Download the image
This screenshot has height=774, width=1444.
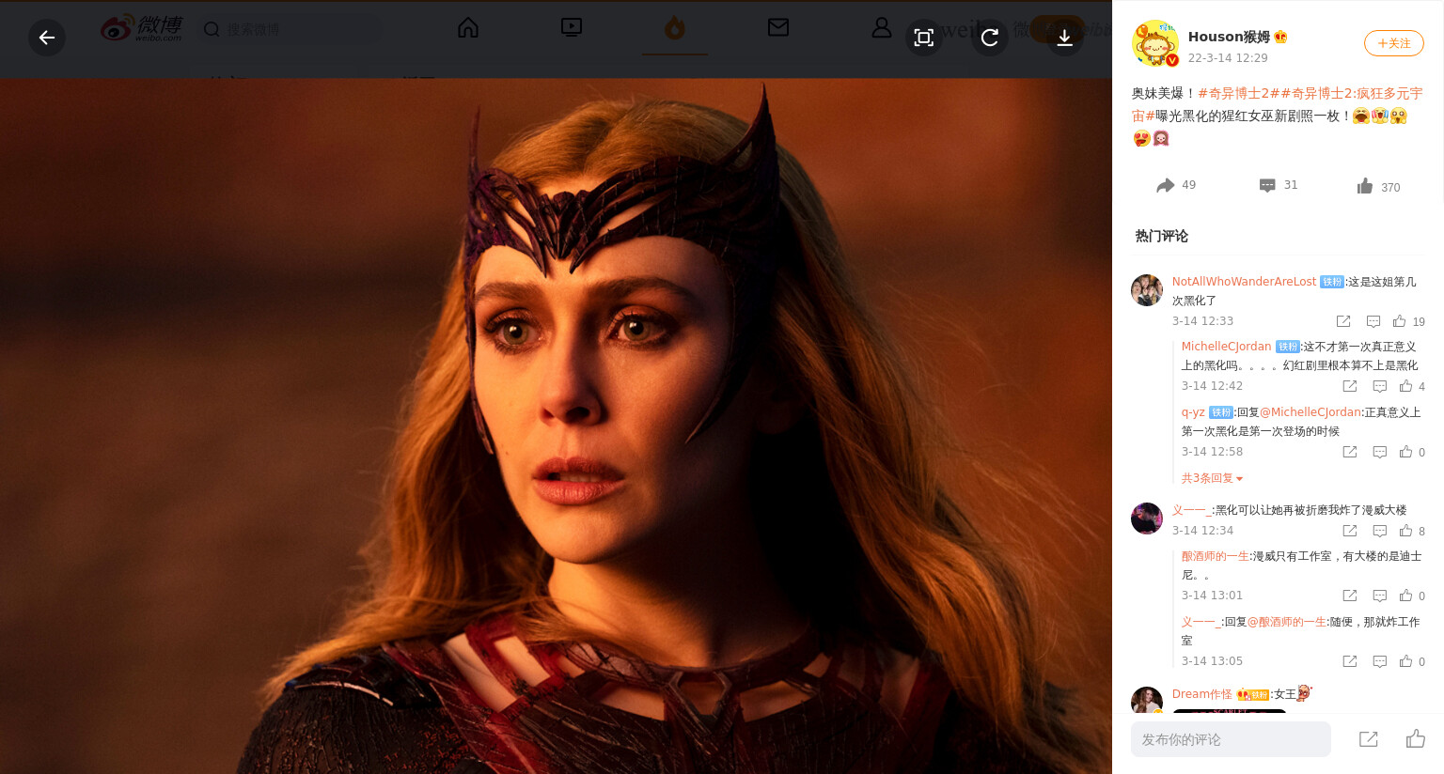click(1065, 38)
